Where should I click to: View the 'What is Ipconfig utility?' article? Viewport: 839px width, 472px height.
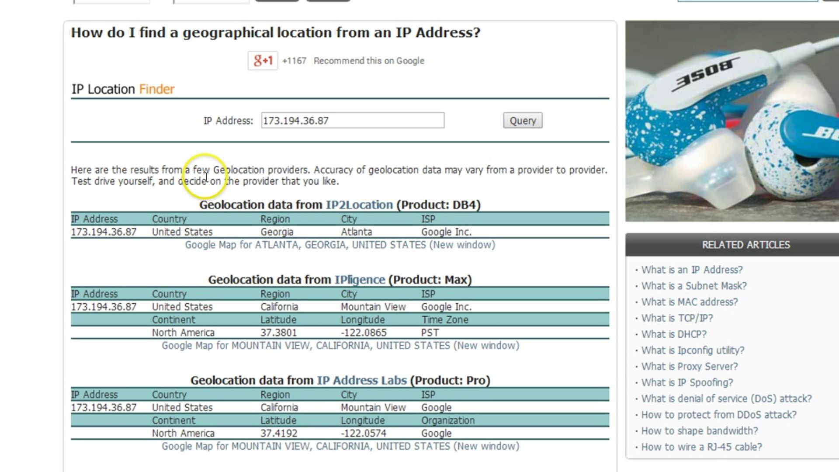[x=693, y=351]
